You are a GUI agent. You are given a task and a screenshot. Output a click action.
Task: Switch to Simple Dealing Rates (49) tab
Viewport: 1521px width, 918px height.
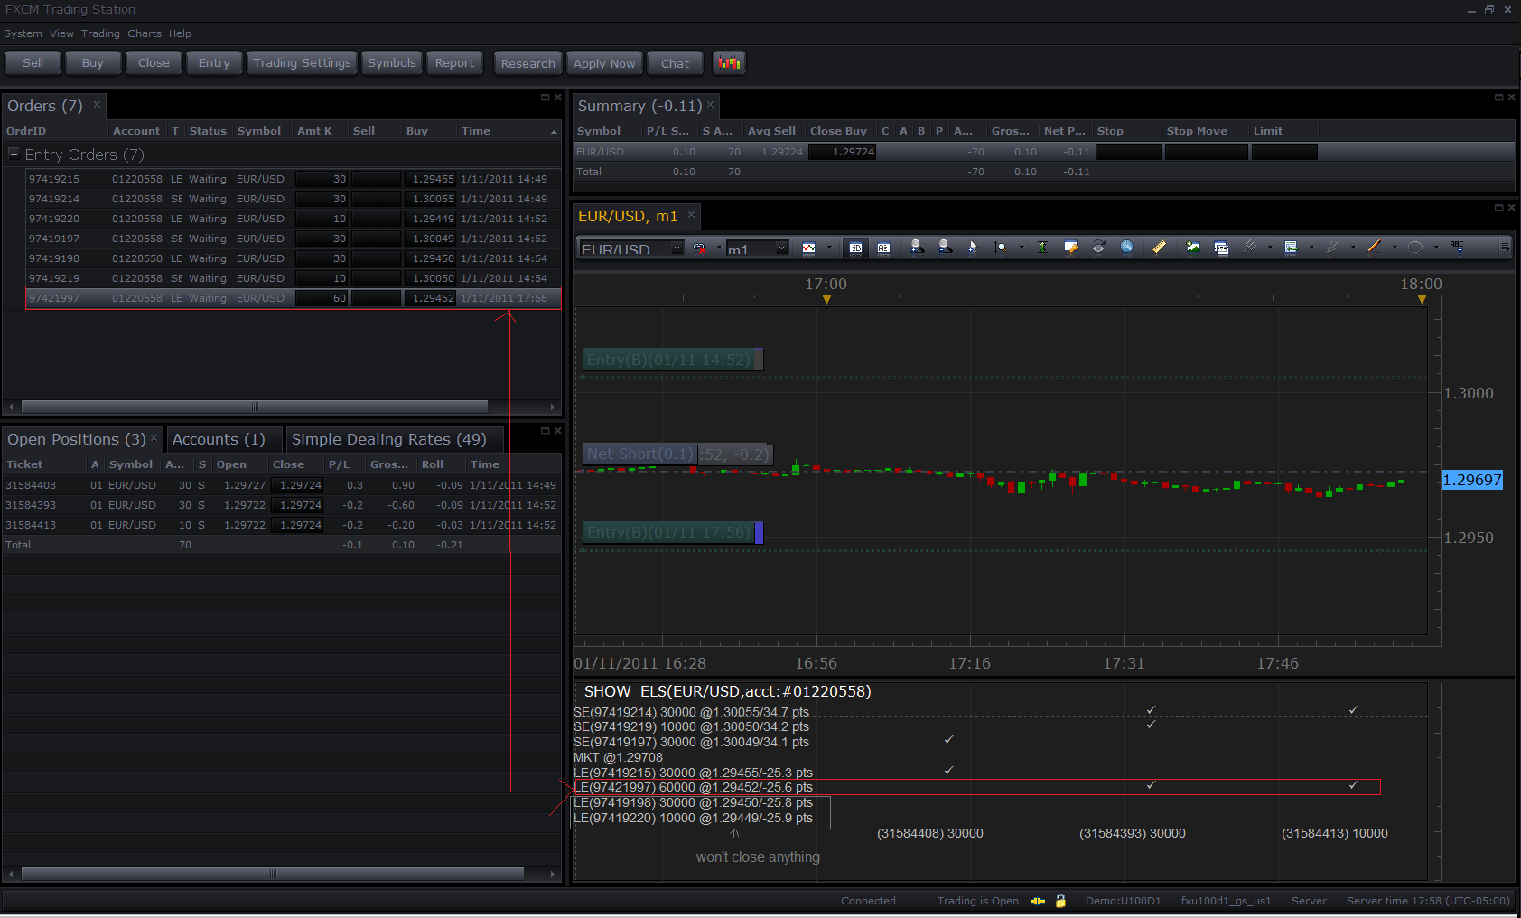click(x=388, y=439)
